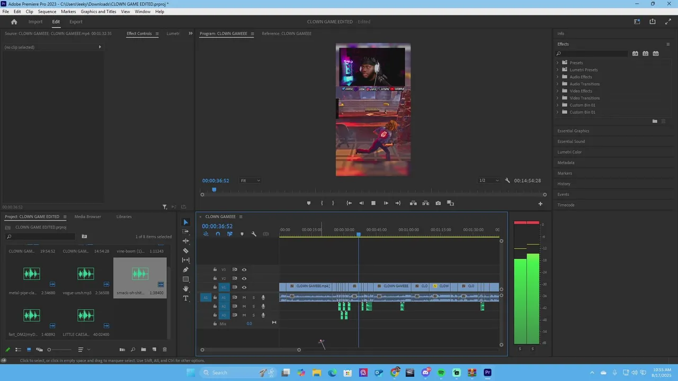The width and height of the screenshot is (678, 381).
Task: Switch to Export workspace tab
Action: click(x=76, y=22)
